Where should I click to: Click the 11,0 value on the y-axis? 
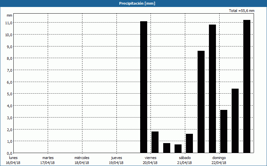[x=8, y=23]
